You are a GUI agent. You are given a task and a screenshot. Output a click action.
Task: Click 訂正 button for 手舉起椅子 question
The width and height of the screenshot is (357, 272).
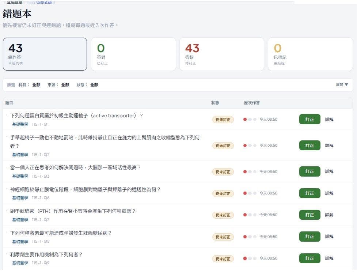pyautogui.click(x=309, y=146)
